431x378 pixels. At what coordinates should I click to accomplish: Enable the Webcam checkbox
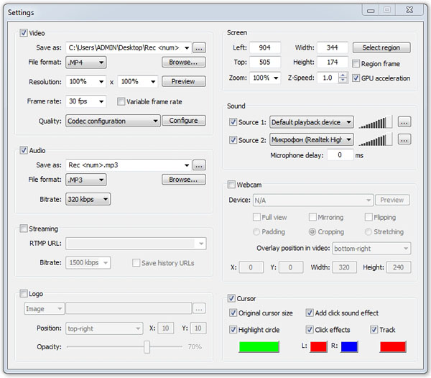point(232,185)
